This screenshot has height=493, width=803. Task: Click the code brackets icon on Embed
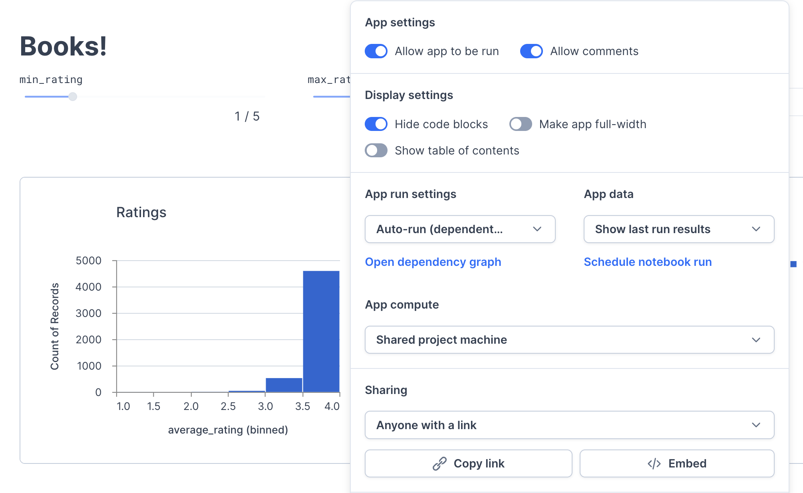(654, 463)
